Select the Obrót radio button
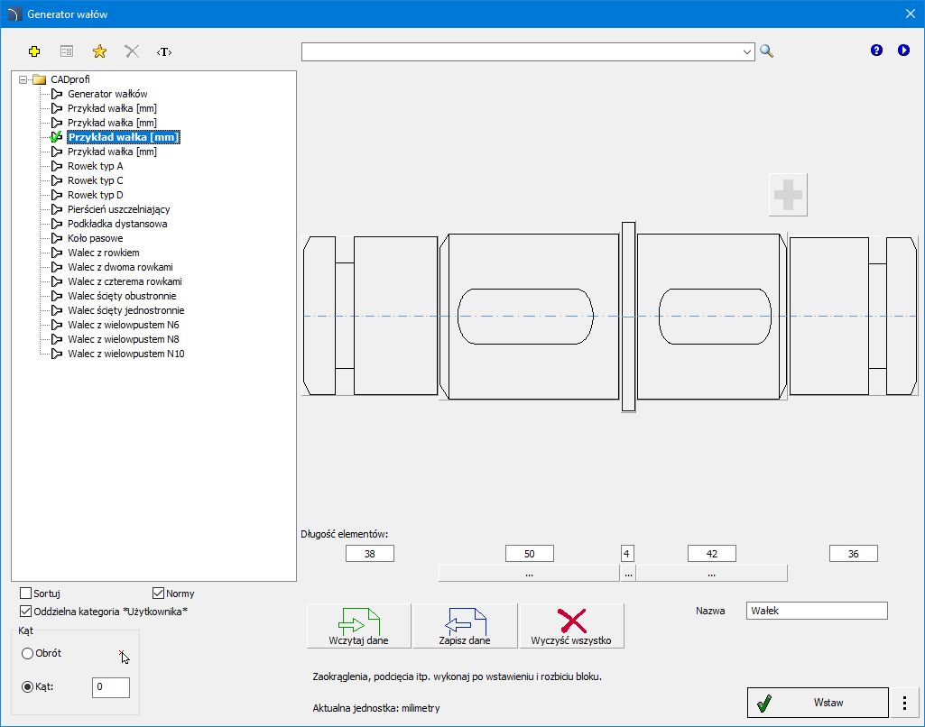The height and width of the screenshot is (727, 925). [28, 653]
